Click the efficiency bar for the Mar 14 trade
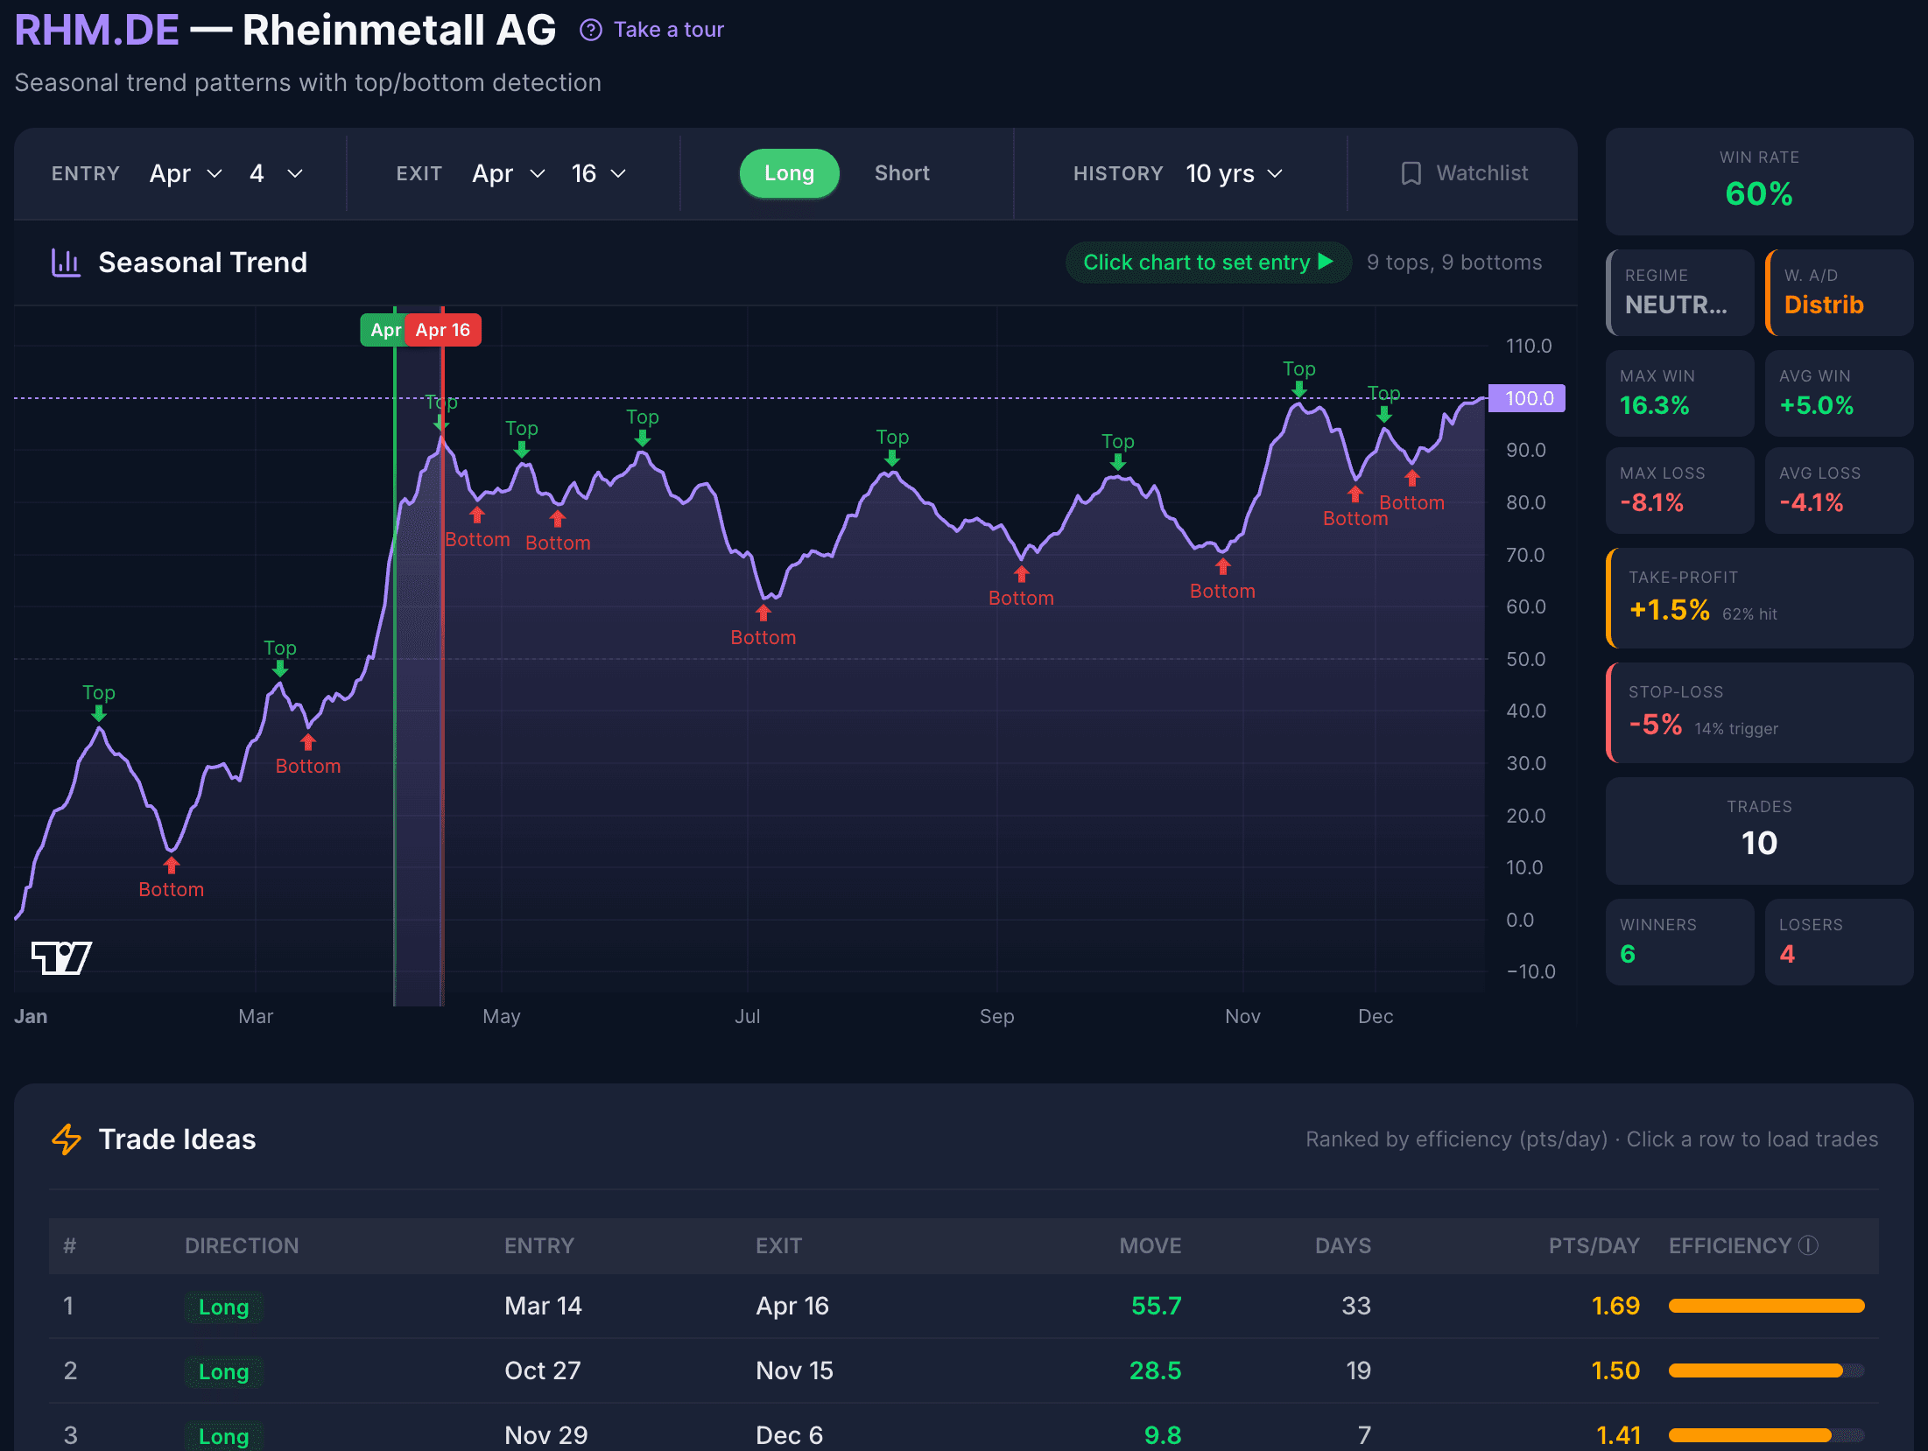This screenshot has height=1451, width=1928. 1765,1306
